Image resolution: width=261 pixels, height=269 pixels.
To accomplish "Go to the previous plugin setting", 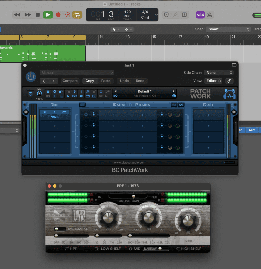I will point(44,81).
